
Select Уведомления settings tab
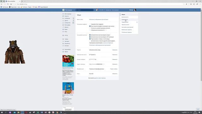pos(129,22)
